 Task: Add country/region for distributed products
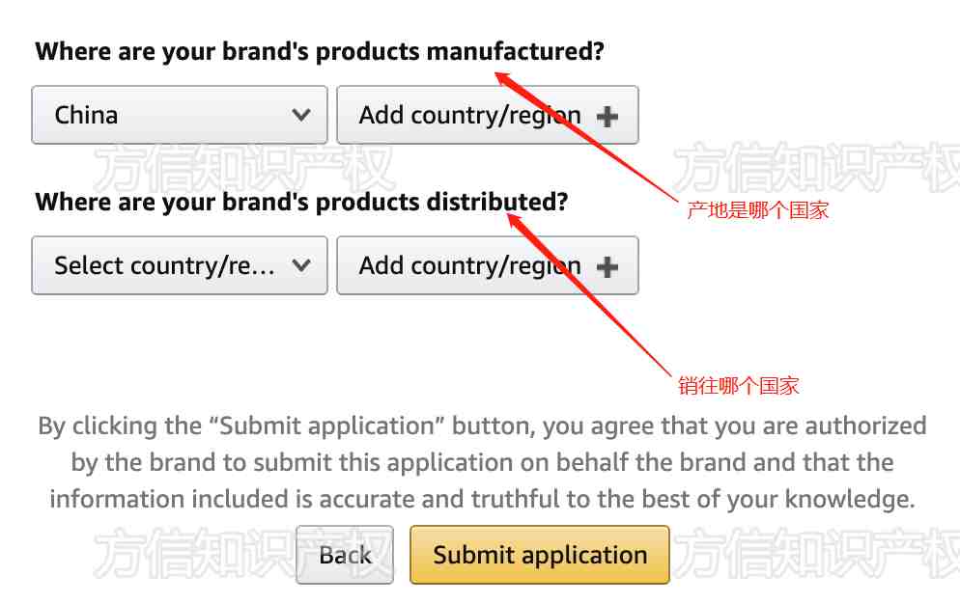488,265
